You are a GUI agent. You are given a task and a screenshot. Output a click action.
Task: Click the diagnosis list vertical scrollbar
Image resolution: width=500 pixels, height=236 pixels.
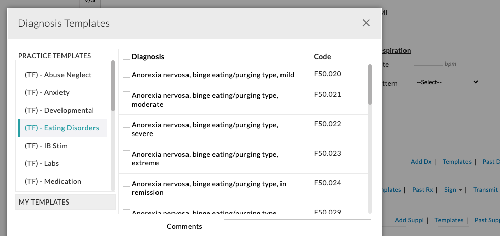370,84
